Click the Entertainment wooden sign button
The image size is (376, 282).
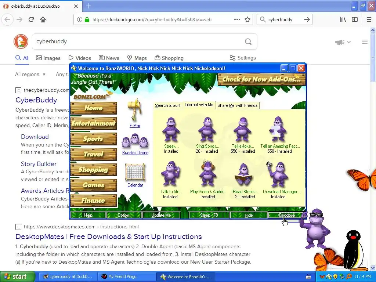94,123
